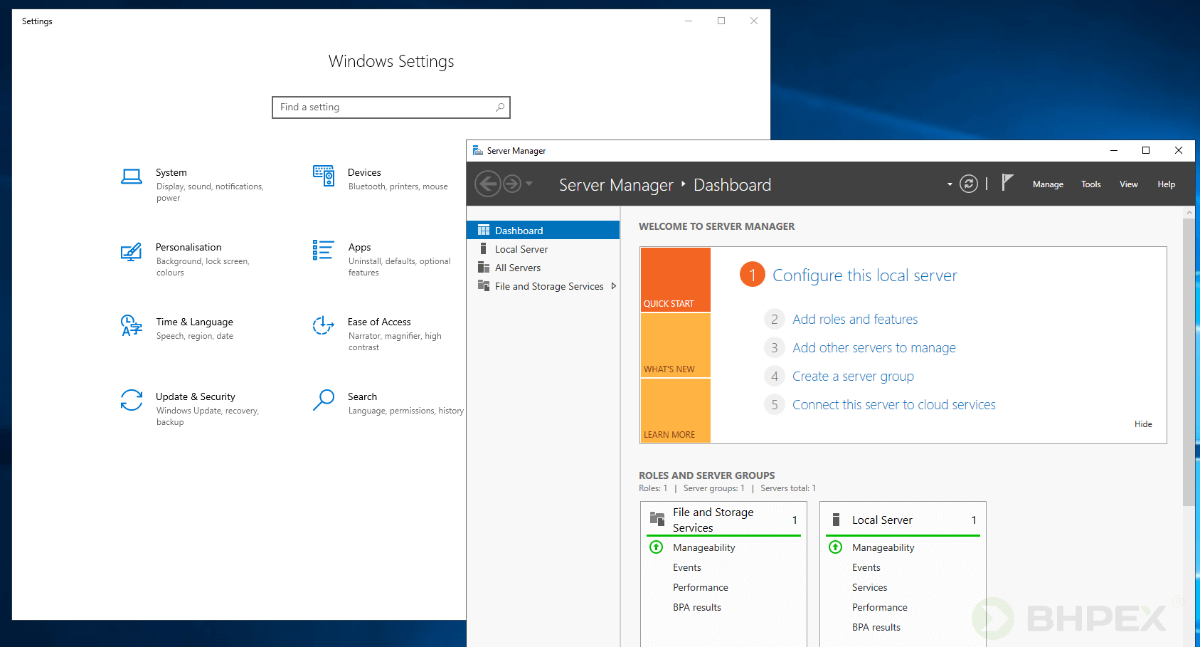Open the small dropdown arrow before refresh icon

[950, 184]
